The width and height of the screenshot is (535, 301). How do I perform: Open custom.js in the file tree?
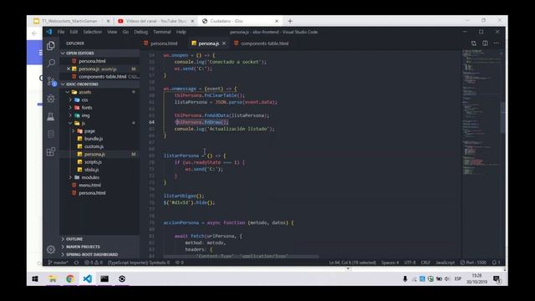pos(94,146)
